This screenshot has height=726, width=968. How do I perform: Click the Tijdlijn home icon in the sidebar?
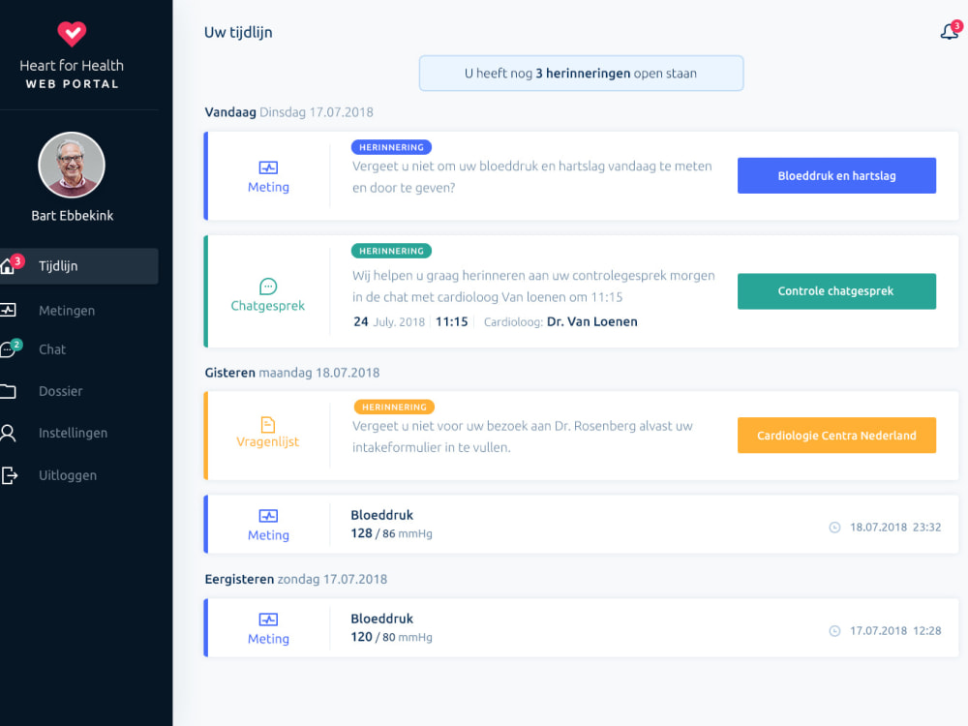coord(7,266)
